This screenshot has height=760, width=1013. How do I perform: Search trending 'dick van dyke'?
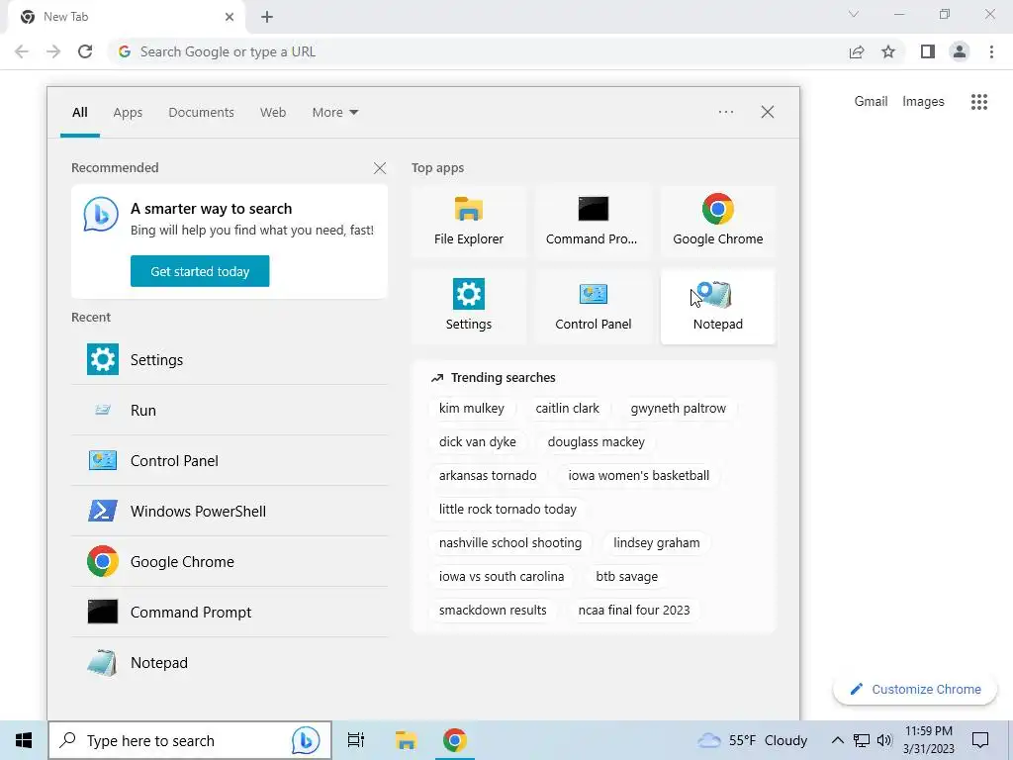click(478, 442)
